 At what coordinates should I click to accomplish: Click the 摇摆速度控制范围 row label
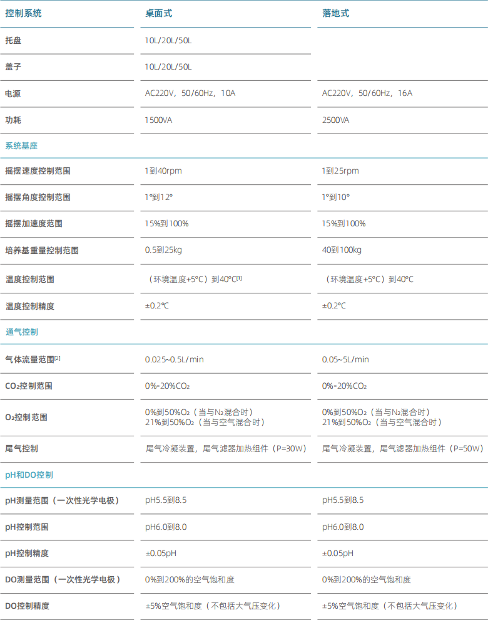pos(38,171)
